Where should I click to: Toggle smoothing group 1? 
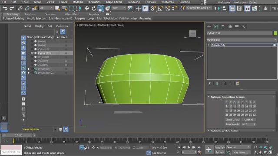[x=227, y=102]
